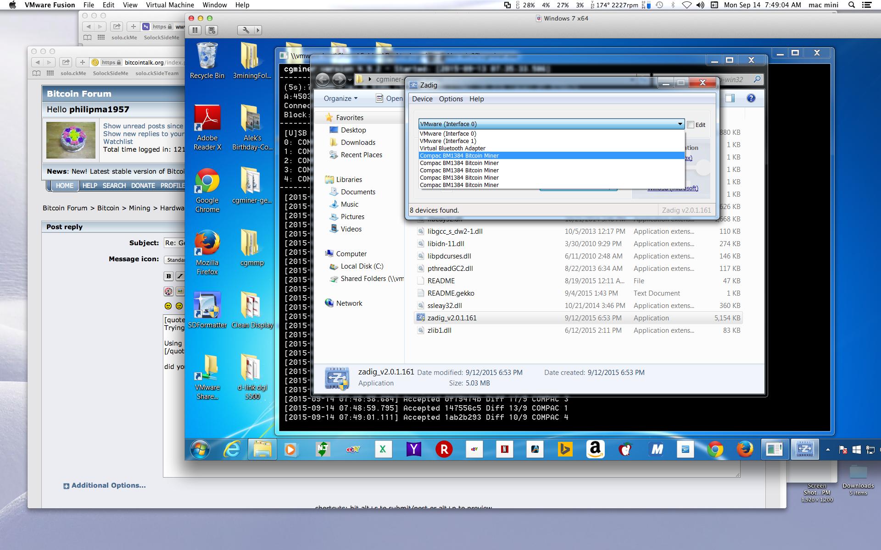Select Documents library in sidebar
Screen dimensions: 881x550
coord(358,192)
